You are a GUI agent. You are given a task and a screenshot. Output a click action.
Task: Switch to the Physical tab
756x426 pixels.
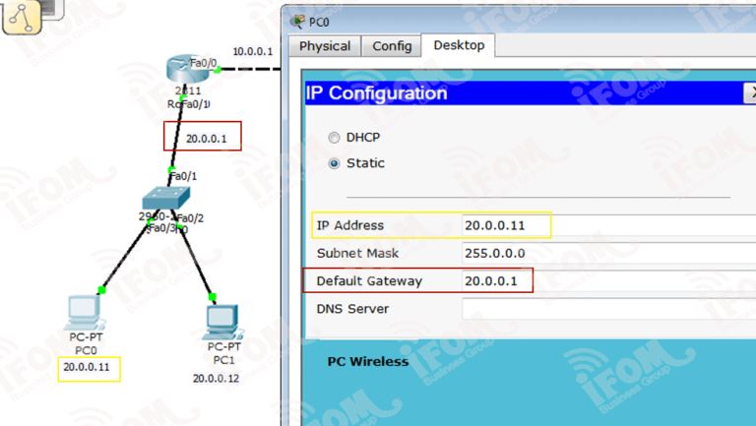(324, 46)
